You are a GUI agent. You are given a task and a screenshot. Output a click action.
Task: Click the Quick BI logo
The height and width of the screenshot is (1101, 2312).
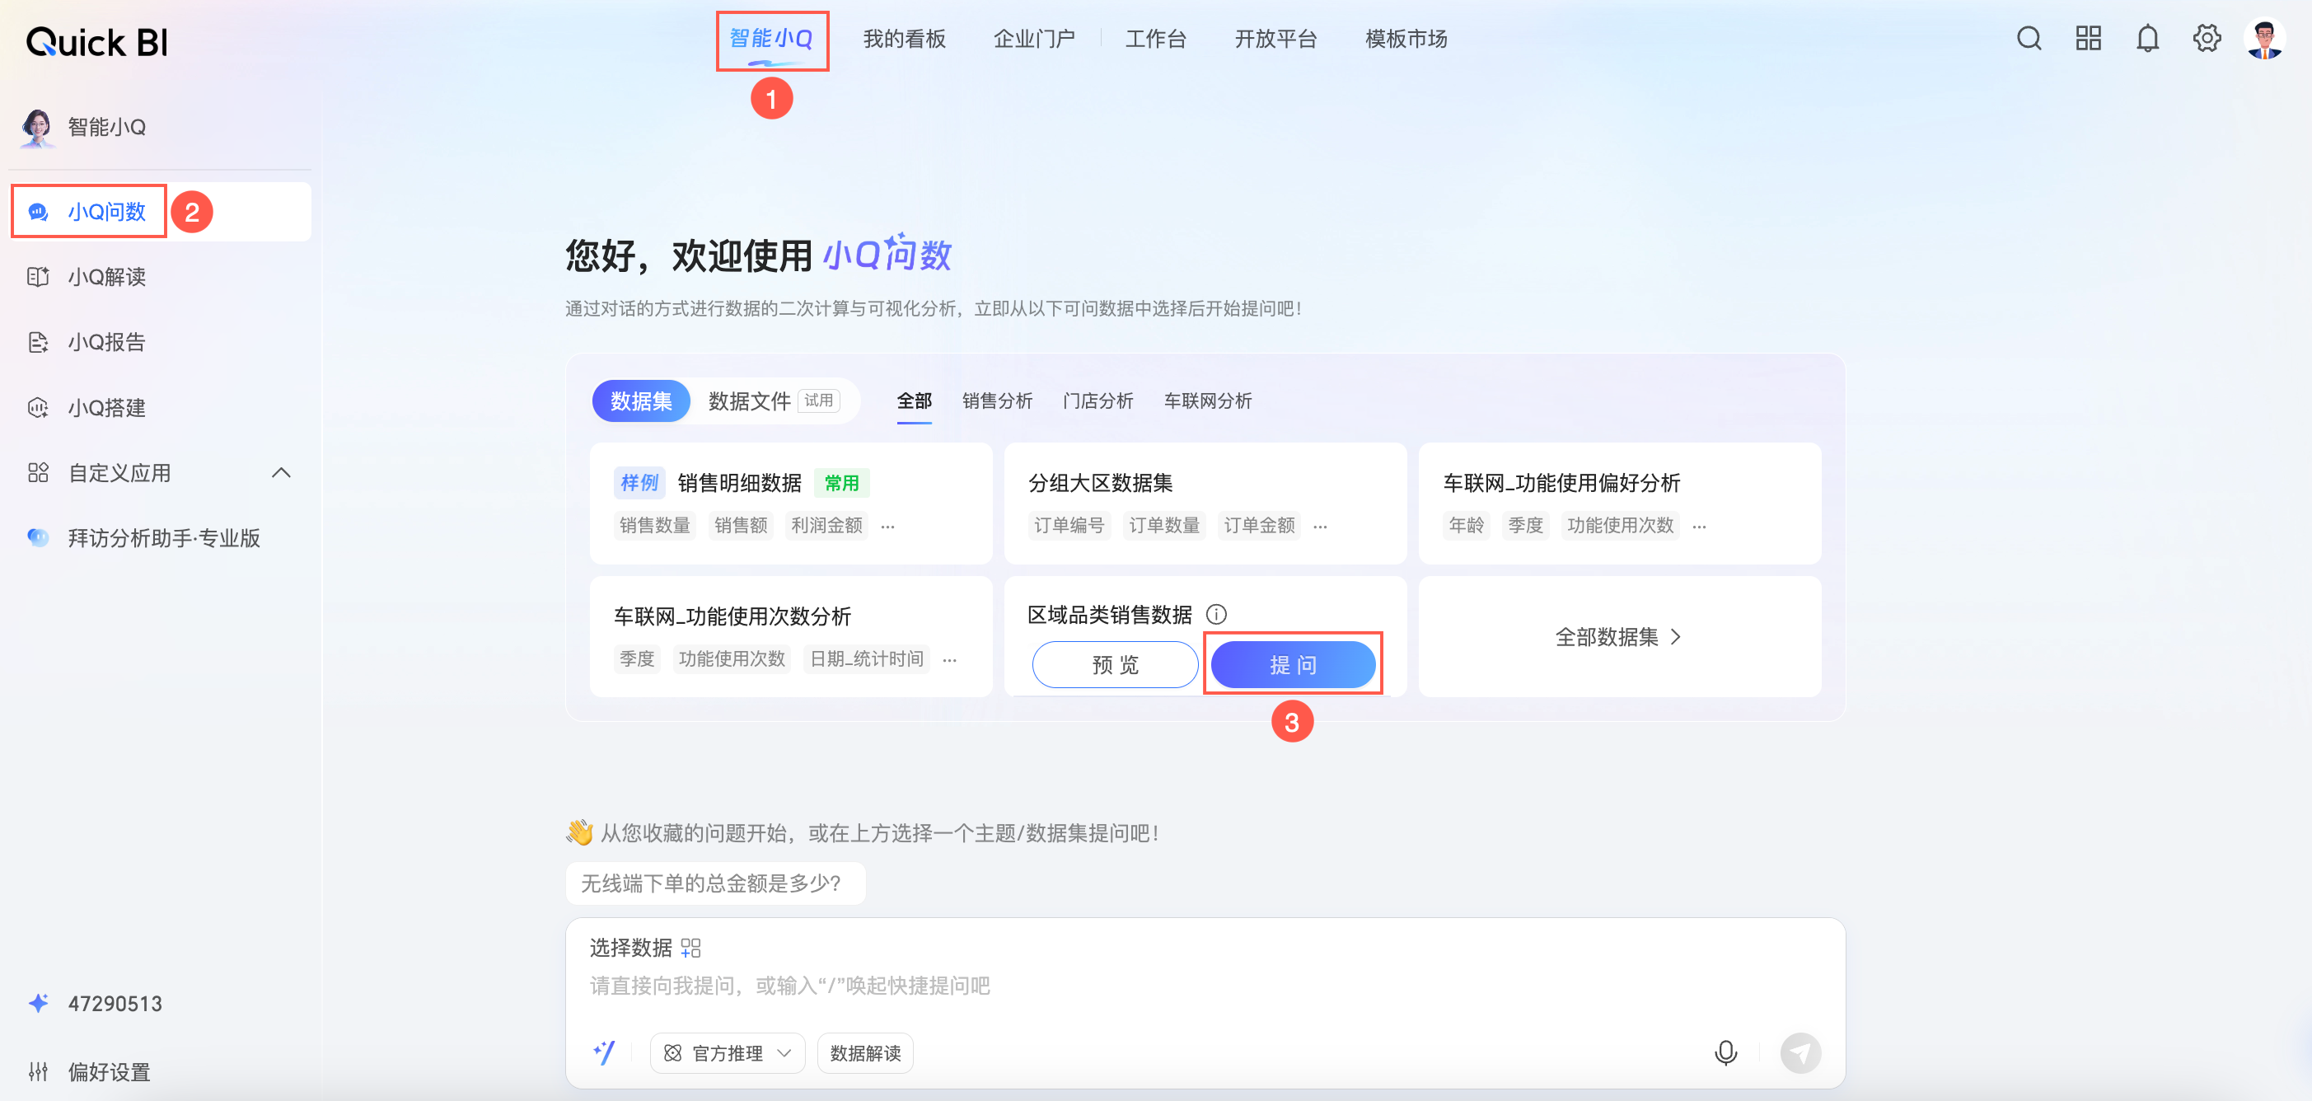97,41
